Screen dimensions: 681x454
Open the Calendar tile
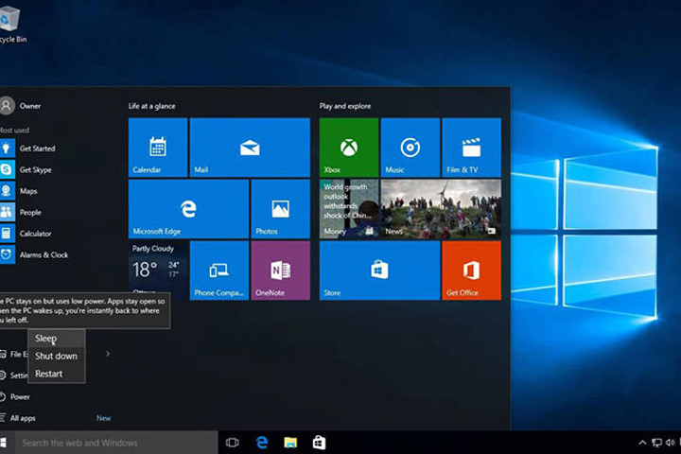point(158,148)
